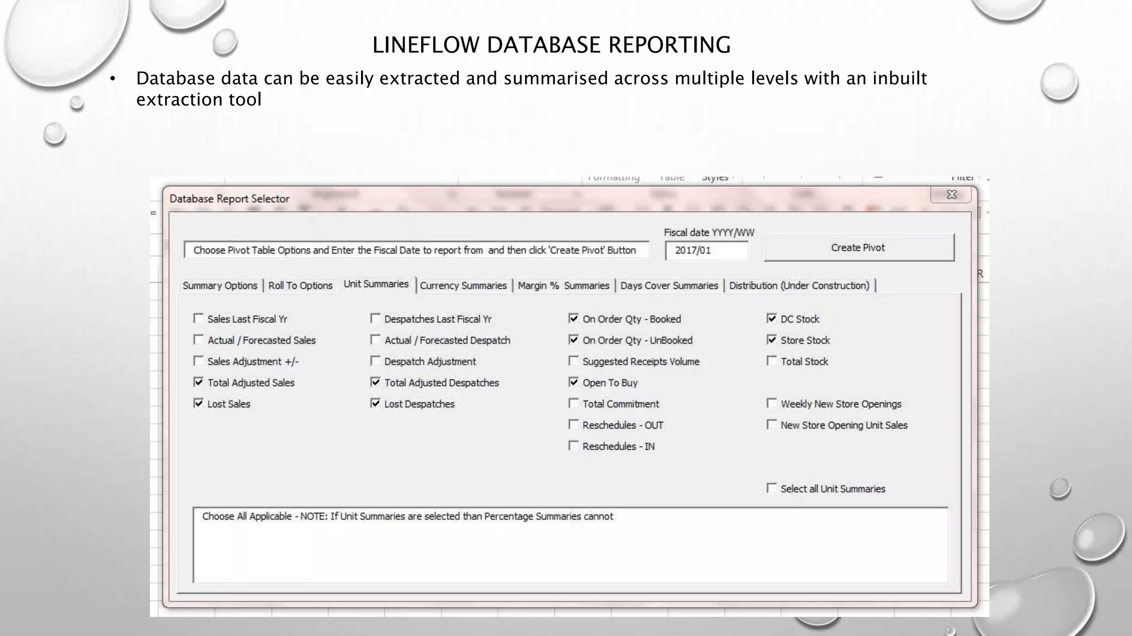Click the Create Pivot button

coord(858,248)
